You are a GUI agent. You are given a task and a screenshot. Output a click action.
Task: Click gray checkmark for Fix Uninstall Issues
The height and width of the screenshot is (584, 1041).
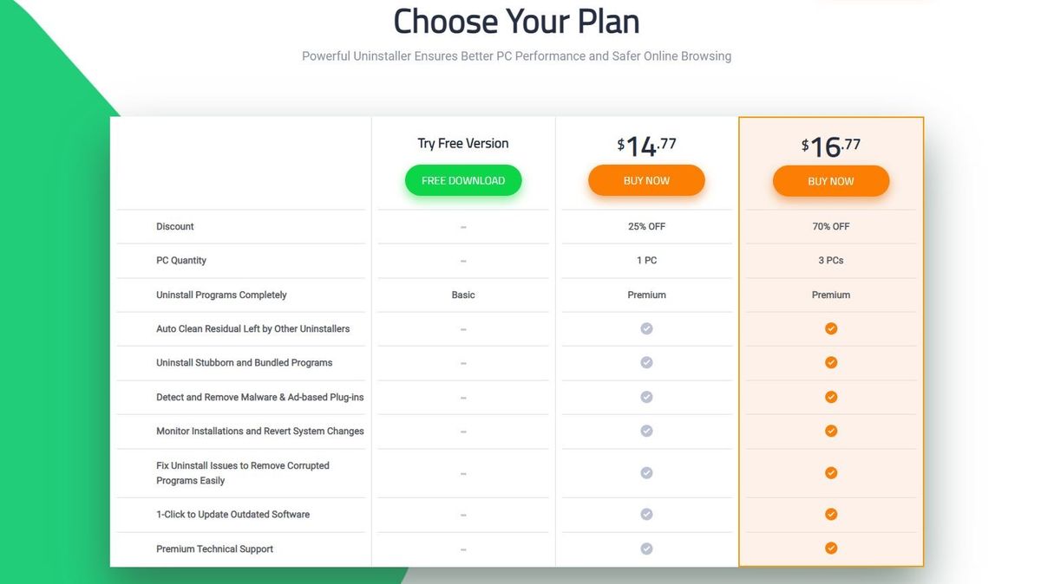pos(646,473)
